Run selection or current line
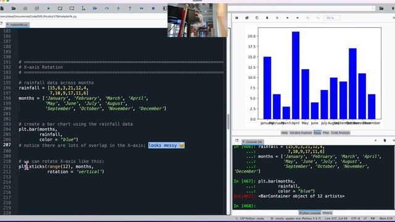 pyautogui.click(x=83, y=9)
